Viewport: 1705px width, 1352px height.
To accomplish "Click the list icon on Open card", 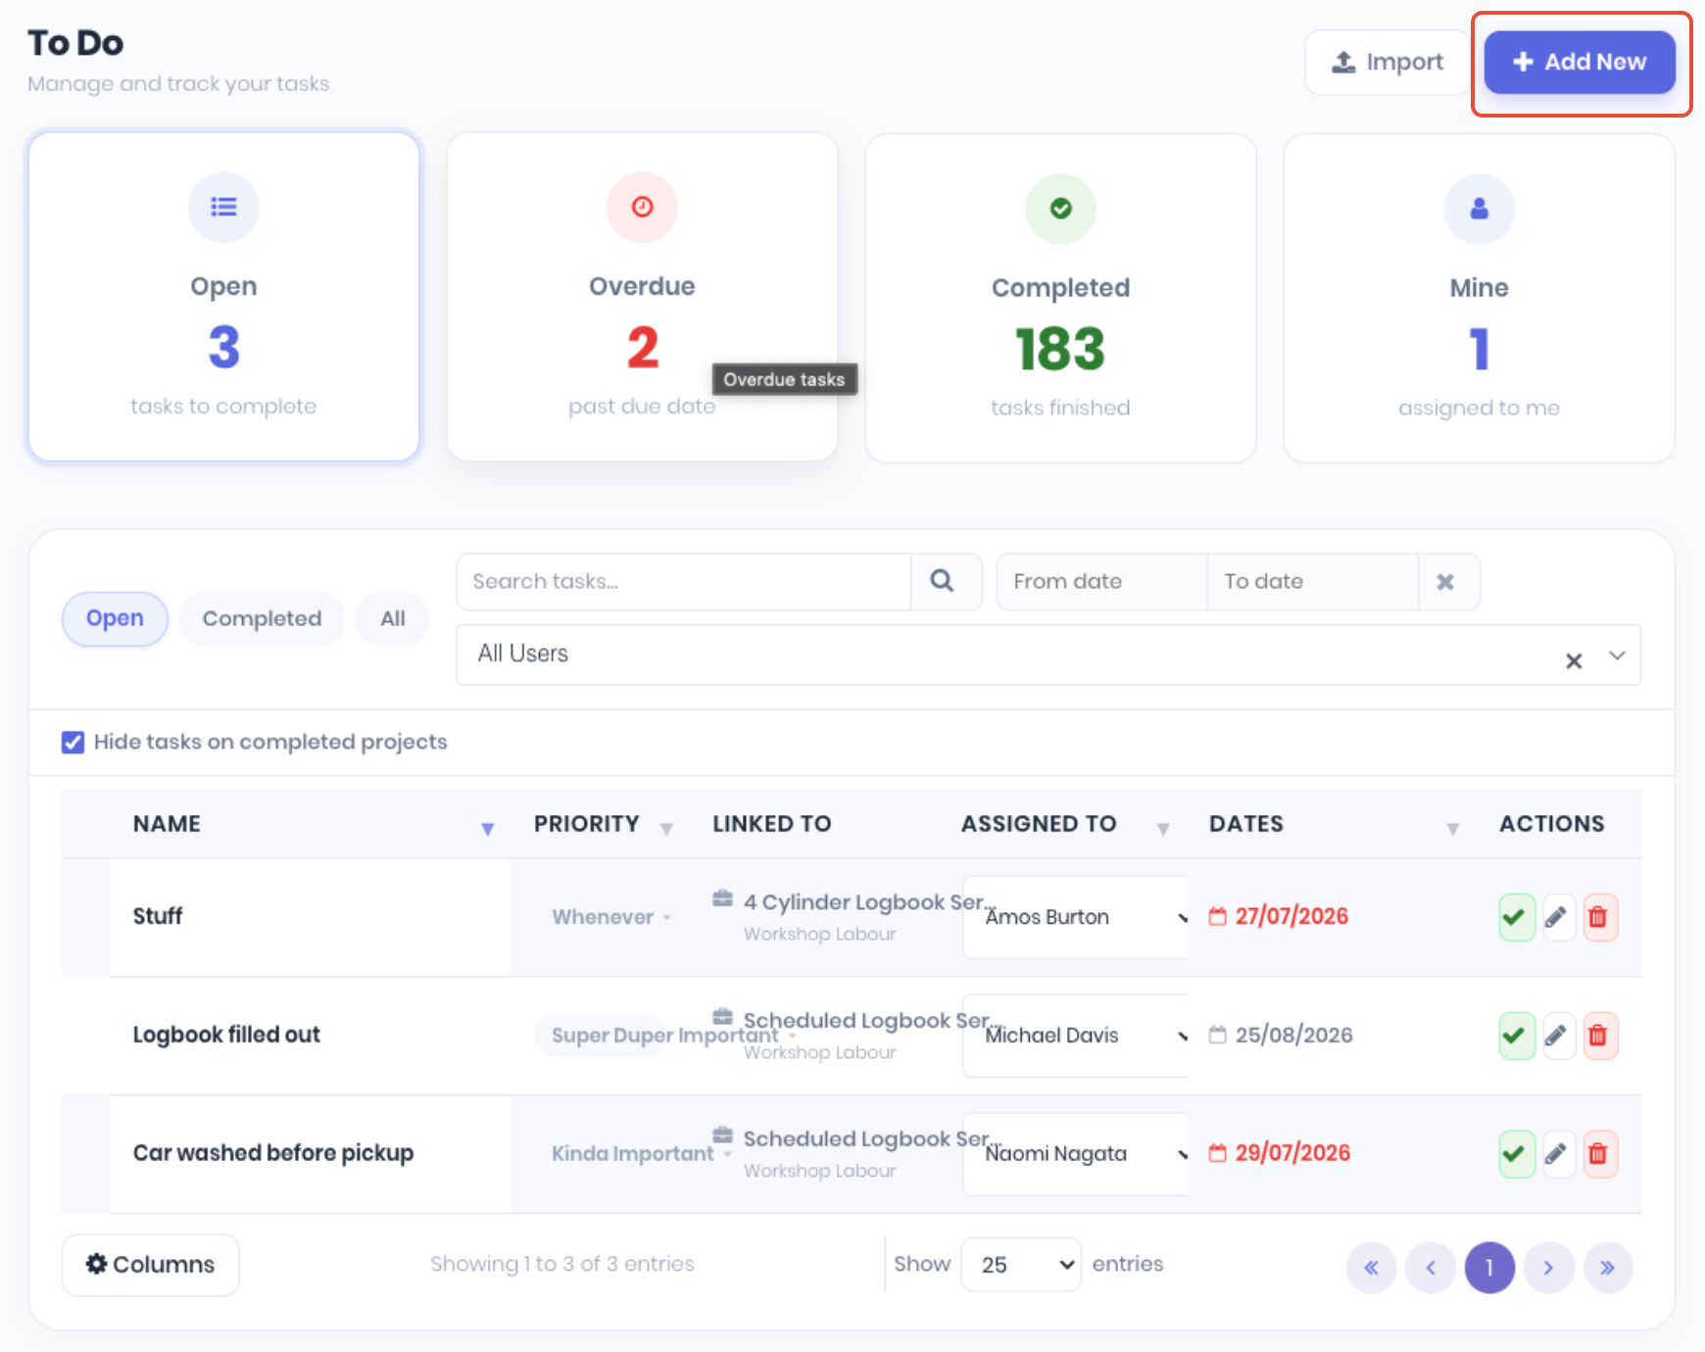I will click(x=223, y=207).
